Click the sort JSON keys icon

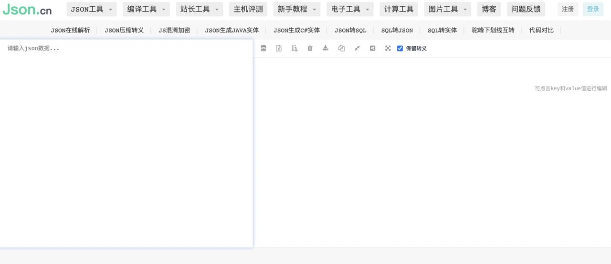[x=295, y=48]
